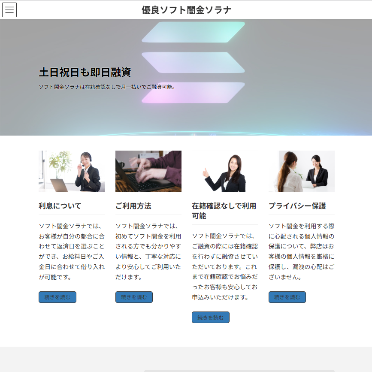Image resolution: width=372 pixels, height=372 pixels.
Task: Read more under プライバシー保護 section
Action: point(287,297)
